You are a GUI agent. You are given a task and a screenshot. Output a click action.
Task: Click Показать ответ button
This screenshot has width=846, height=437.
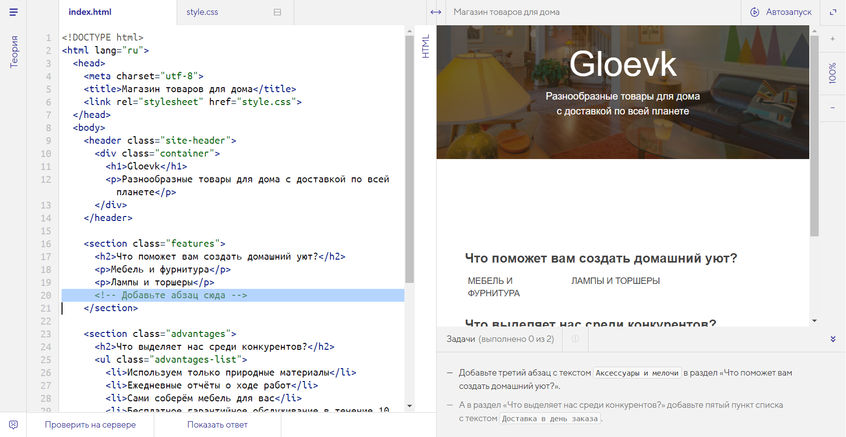point(217,425)
